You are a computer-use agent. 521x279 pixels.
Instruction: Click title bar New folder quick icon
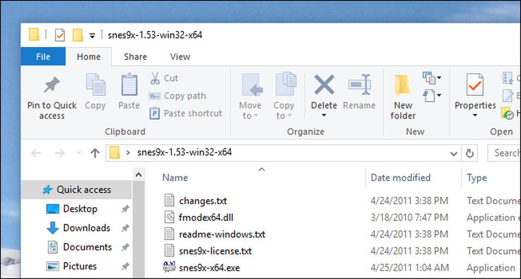click(78, 35)
